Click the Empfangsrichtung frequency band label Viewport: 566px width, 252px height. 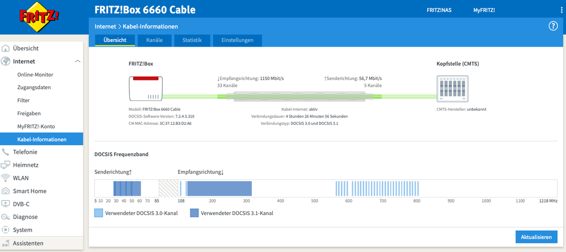pyautogui.click(x=201, y=172)
